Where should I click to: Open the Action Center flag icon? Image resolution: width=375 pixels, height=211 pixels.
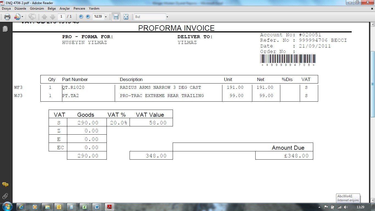click(x=326, y=207)
